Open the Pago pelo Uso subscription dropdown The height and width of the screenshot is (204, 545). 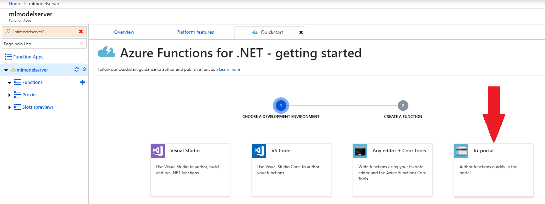44,44
